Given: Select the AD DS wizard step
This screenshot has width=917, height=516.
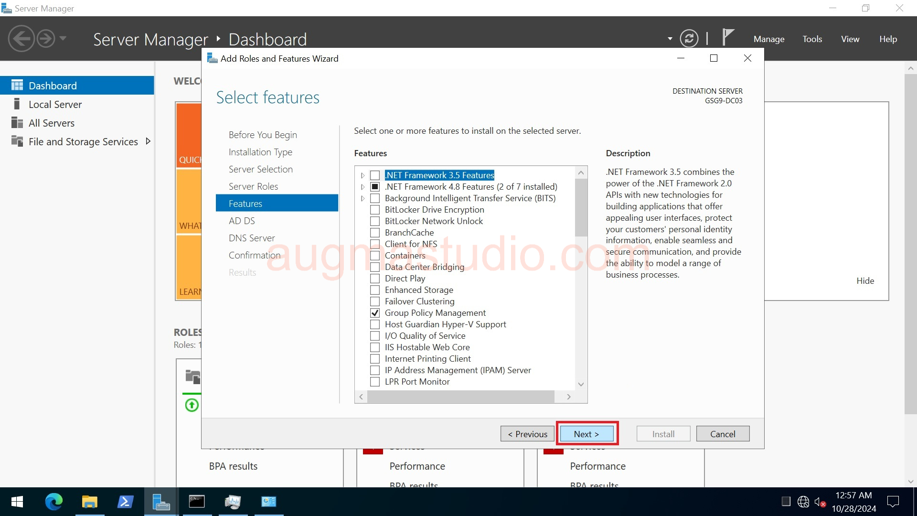Looking at the screenshot, I should [x=242, y=220].
